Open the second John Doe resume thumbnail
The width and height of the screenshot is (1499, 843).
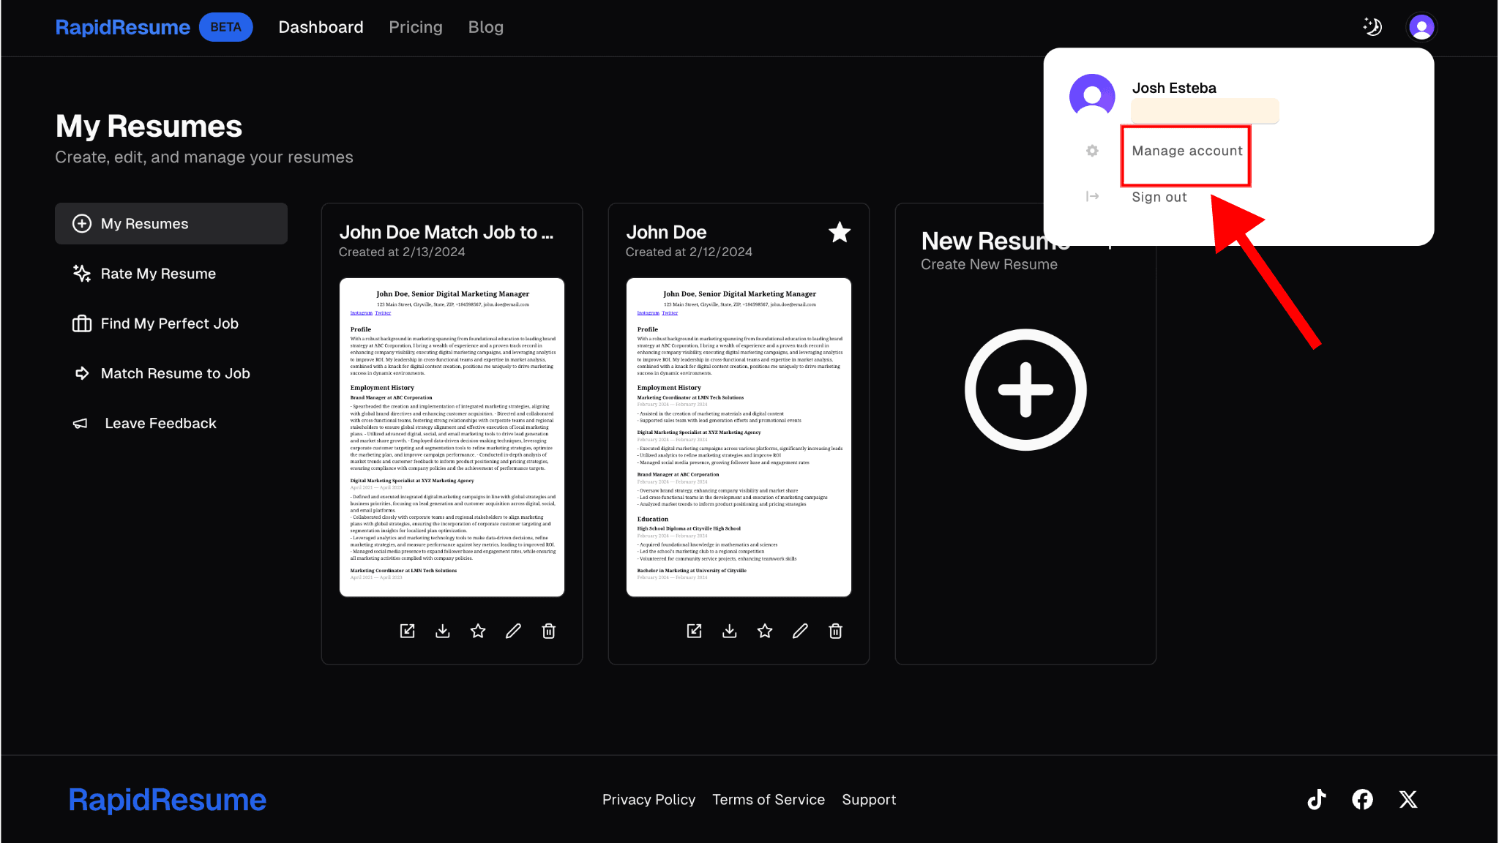click(x=739, y=437)
